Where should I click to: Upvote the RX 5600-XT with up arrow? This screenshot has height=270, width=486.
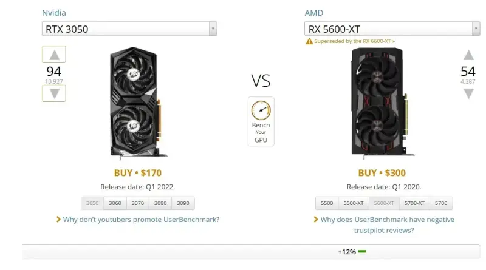[x=468, y=55]
